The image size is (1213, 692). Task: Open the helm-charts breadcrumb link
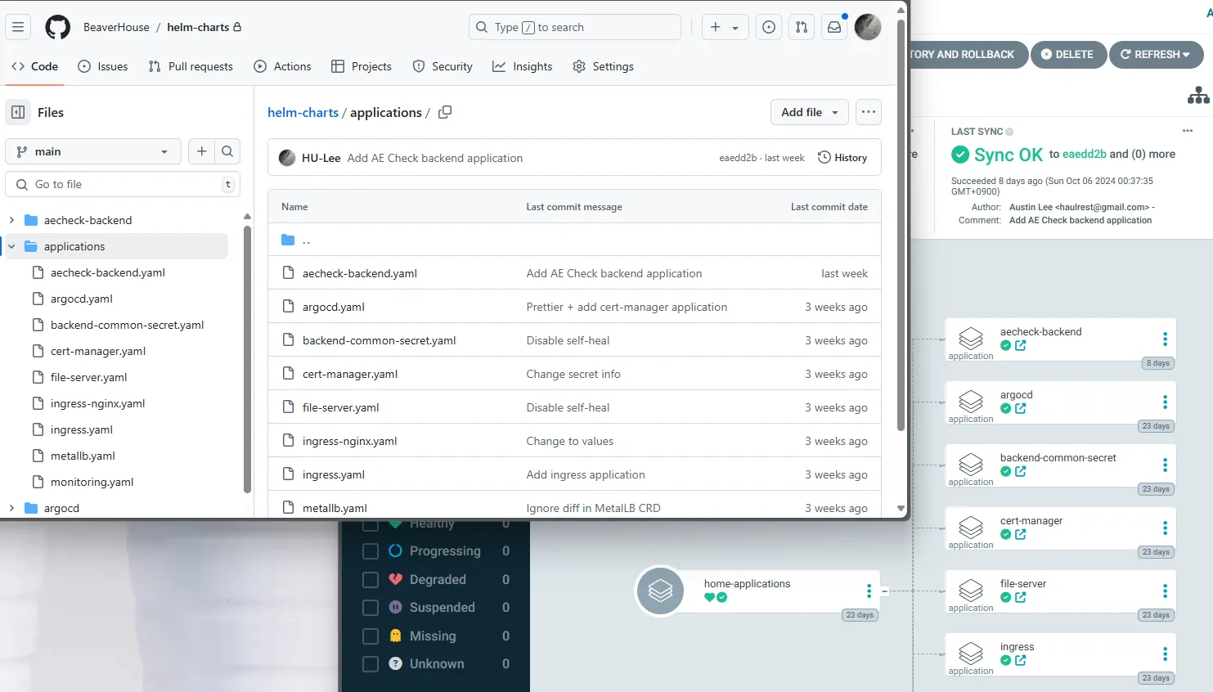303,112
